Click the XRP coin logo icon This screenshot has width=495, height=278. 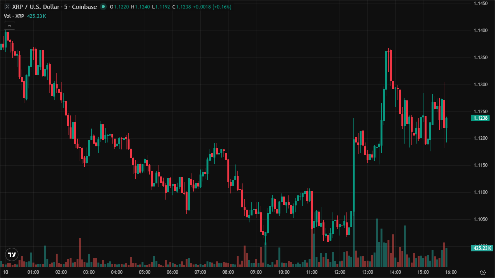point(7,7)
